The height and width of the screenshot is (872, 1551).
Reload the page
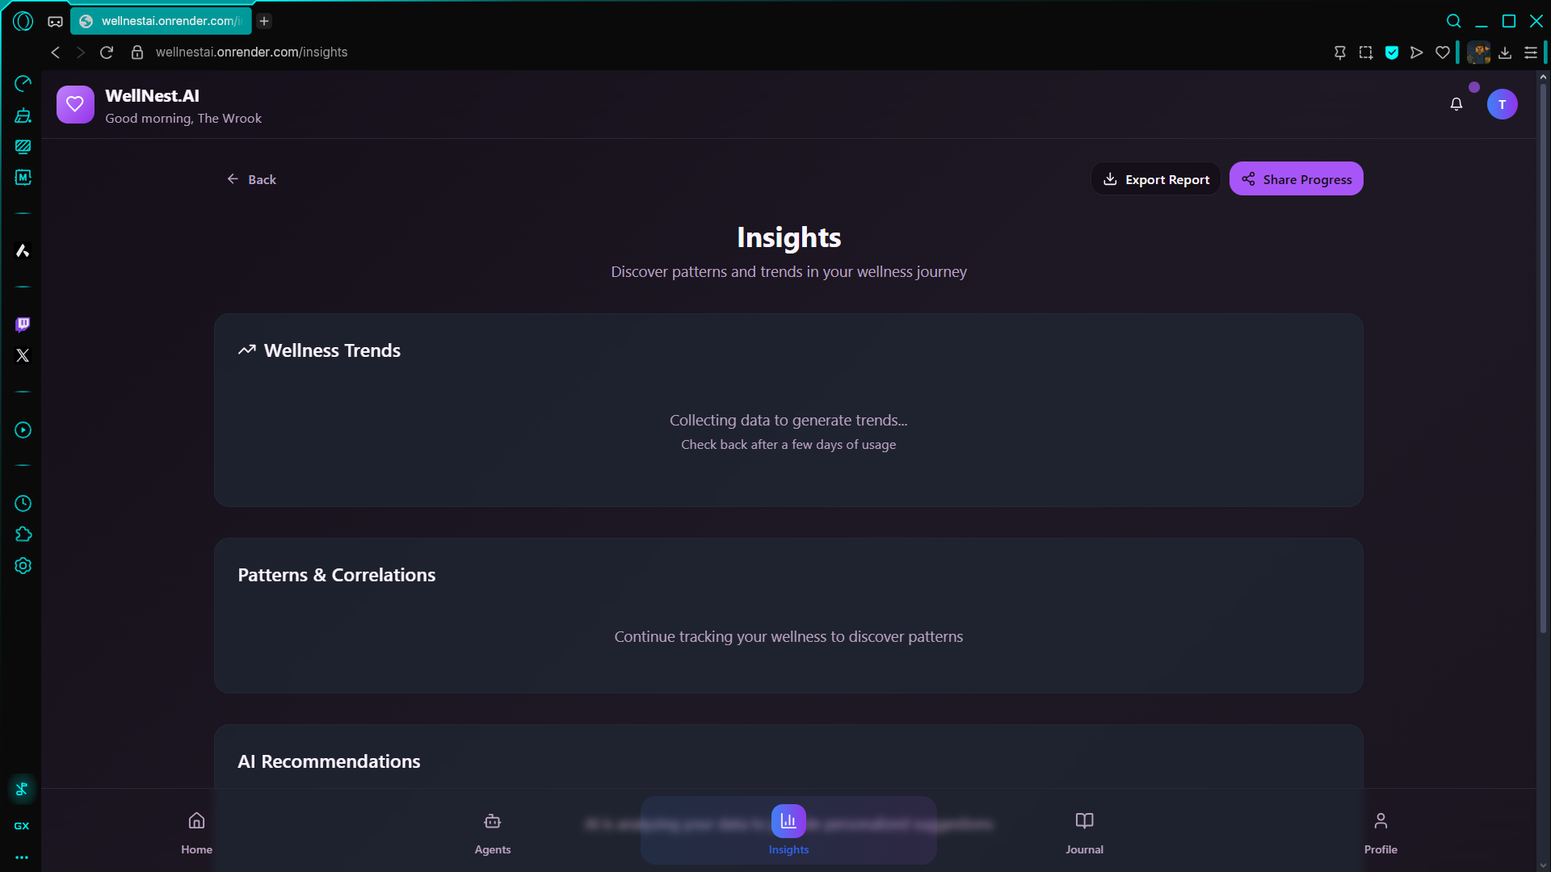(107, 52)
